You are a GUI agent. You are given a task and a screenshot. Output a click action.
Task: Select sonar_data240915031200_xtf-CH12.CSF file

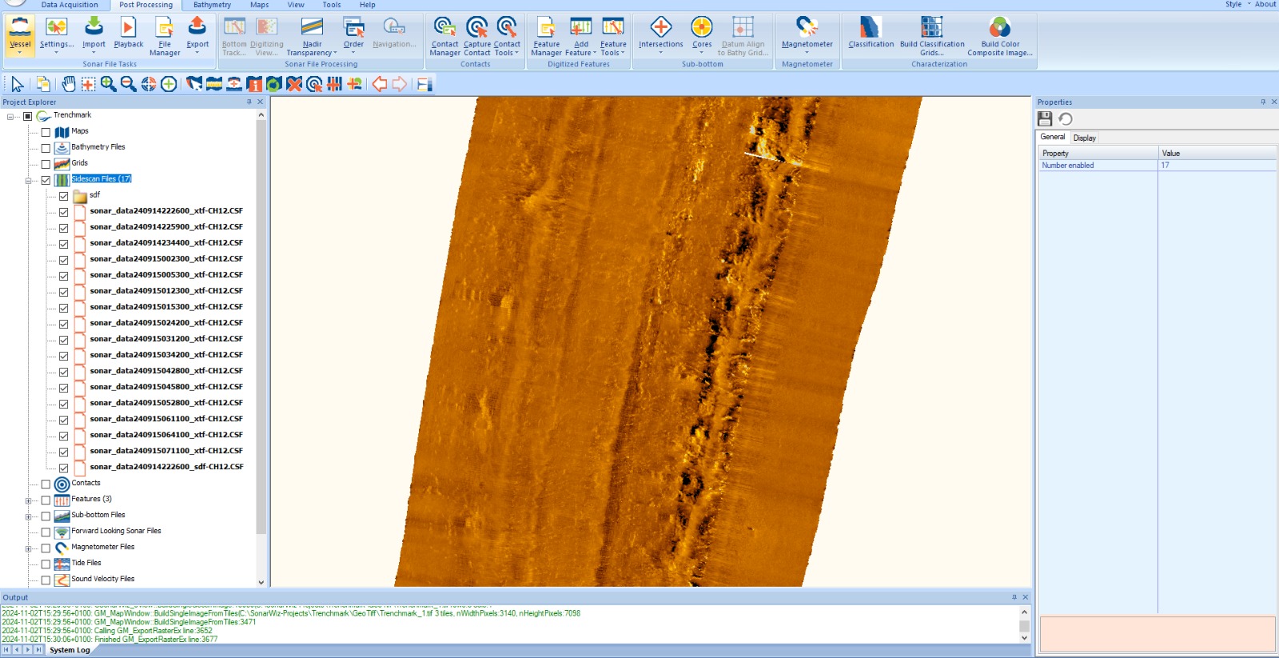pos(166,339)
